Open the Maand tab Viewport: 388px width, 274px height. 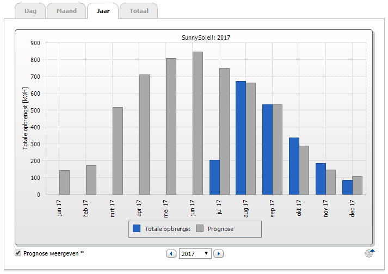(66, 11)
